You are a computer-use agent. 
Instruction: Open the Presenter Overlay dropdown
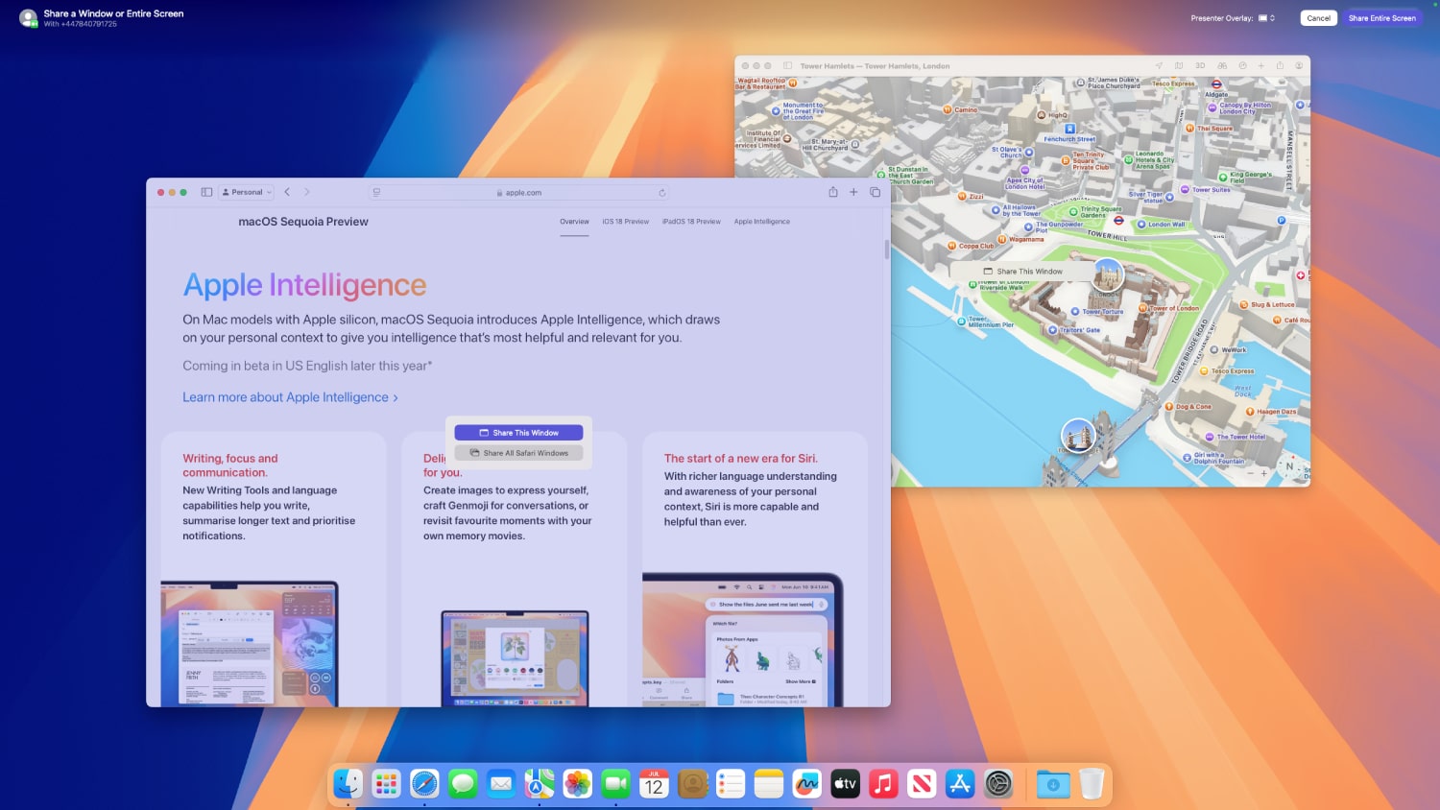click(1266, 18)
